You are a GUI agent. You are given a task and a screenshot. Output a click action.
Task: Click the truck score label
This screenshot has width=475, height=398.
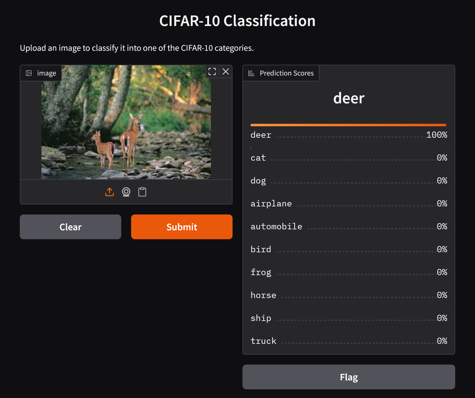click(263, 341)
